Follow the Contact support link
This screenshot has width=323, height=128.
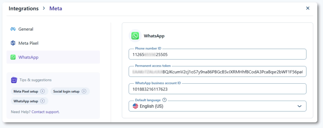tap(45, 112)
